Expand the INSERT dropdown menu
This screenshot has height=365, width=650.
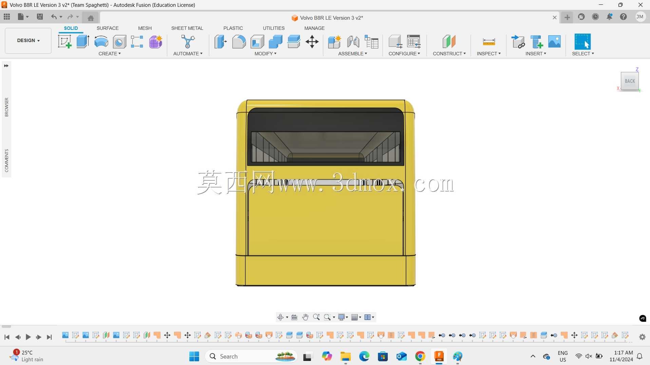[536, 54]
